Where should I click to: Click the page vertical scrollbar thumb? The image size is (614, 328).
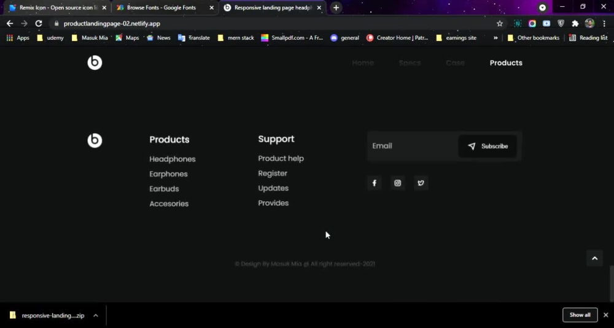[x=612, y=283]
